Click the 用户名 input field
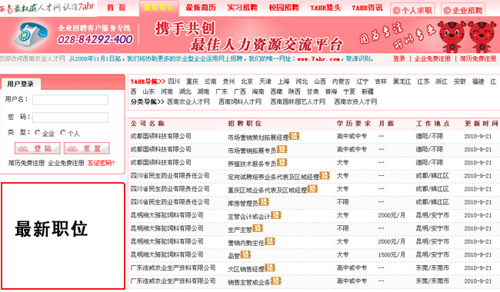 point(70,100)
